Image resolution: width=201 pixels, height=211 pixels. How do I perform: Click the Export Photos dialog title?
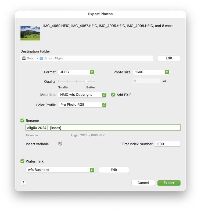click(101, 14)
